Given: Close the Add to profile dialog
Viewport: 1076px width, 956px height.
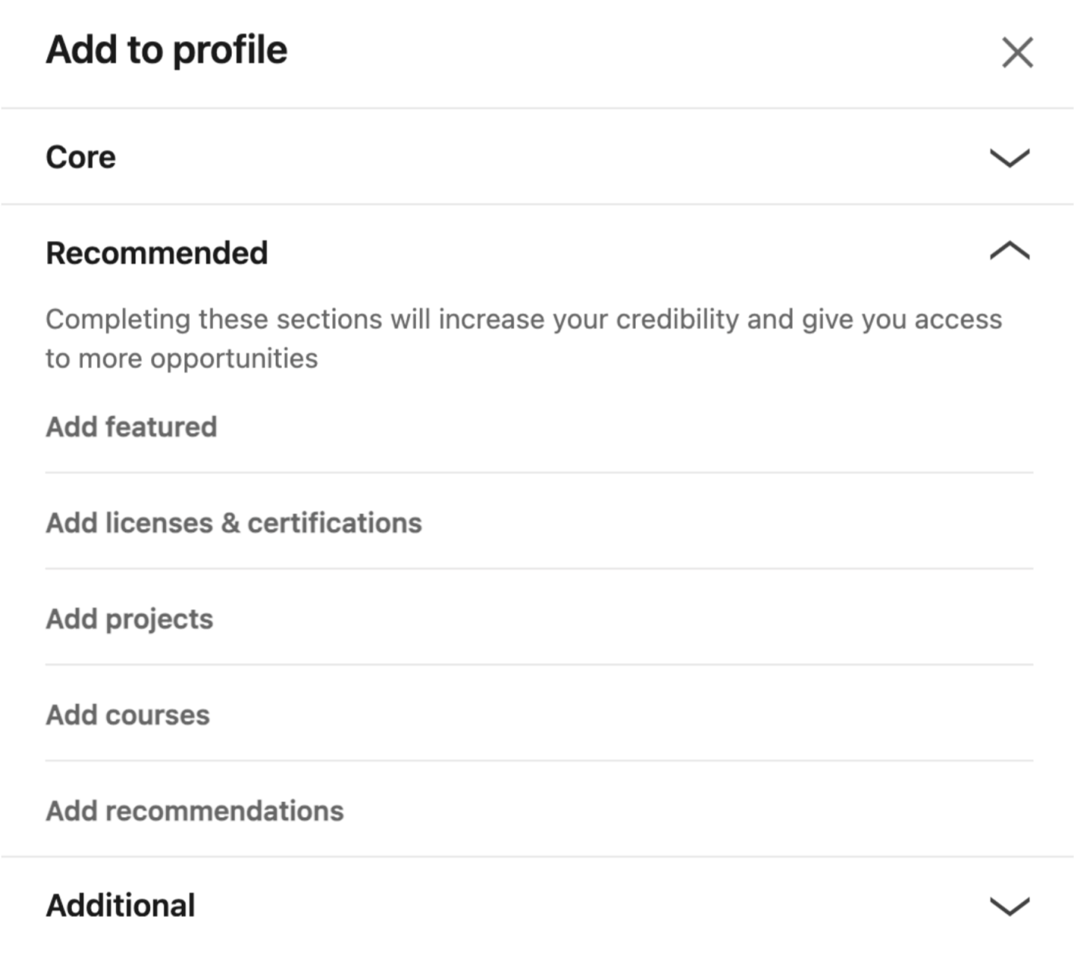Looking at the screenshot, I should [x=1017, y=52].
